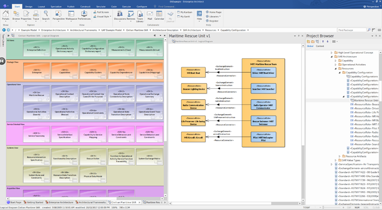Open the Portals ribbon button
The width and height of the screenshot is (382, 210).
point(6,15)
